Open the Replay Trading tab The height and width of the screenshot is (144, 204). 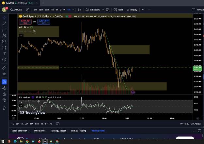point(78,131)
